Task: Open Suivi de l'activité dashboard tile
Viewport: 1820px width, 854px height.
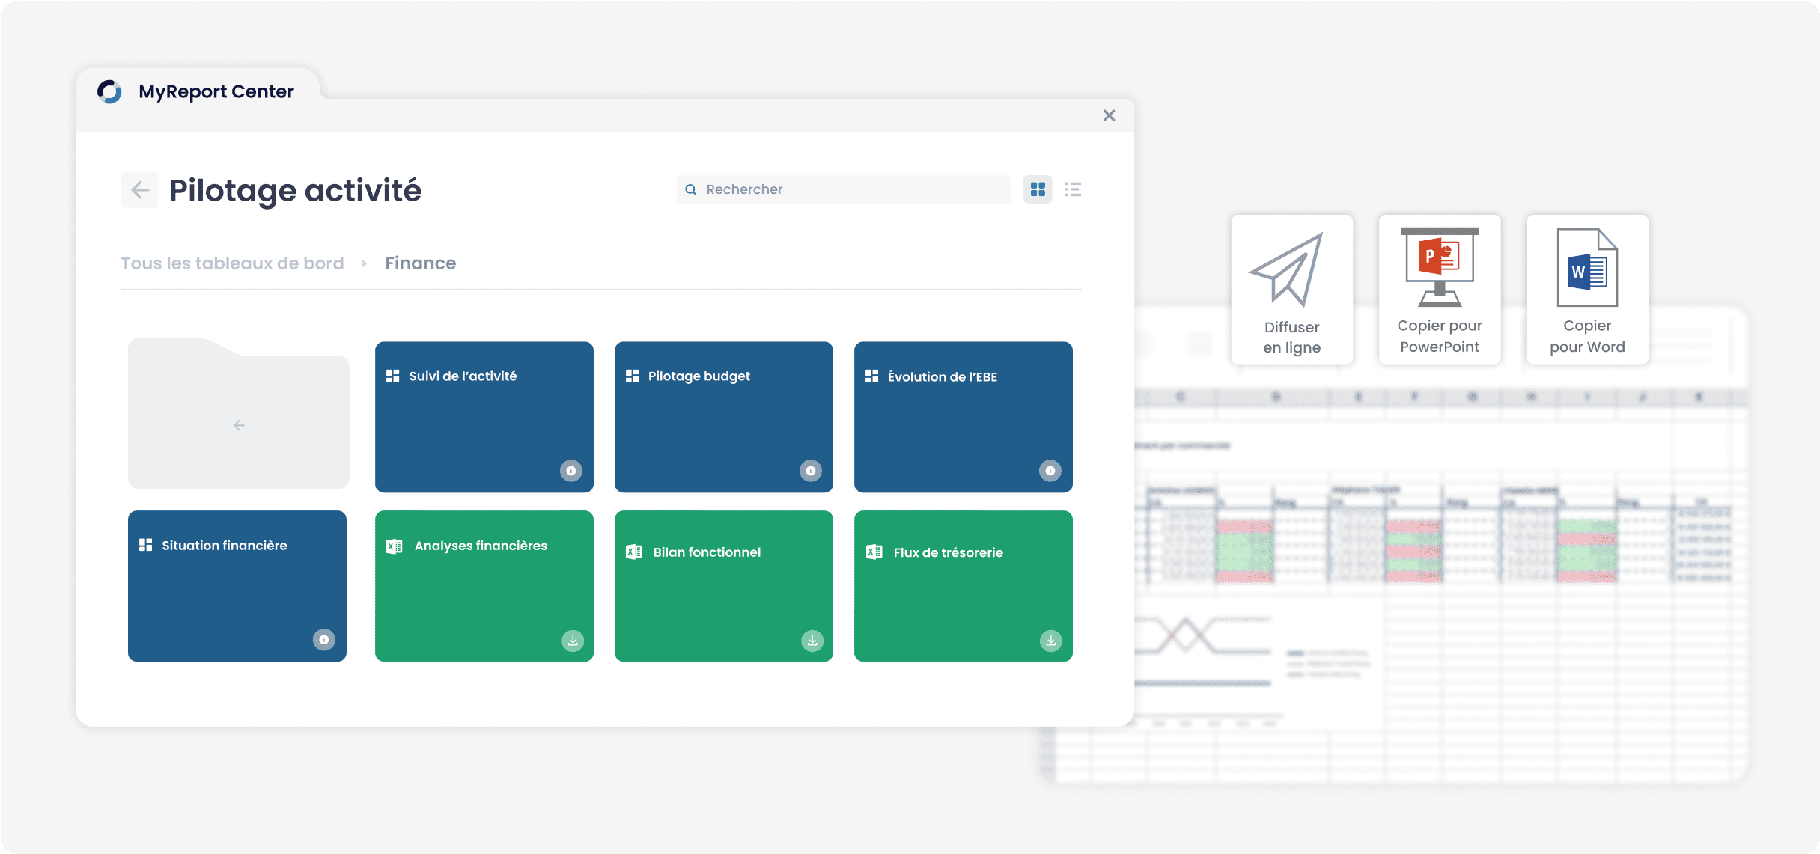Action: point(484,417)
